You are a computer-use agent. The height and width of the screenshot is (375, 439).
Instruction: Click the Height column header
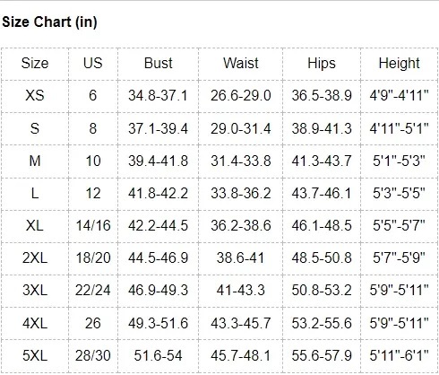(400, 64)
